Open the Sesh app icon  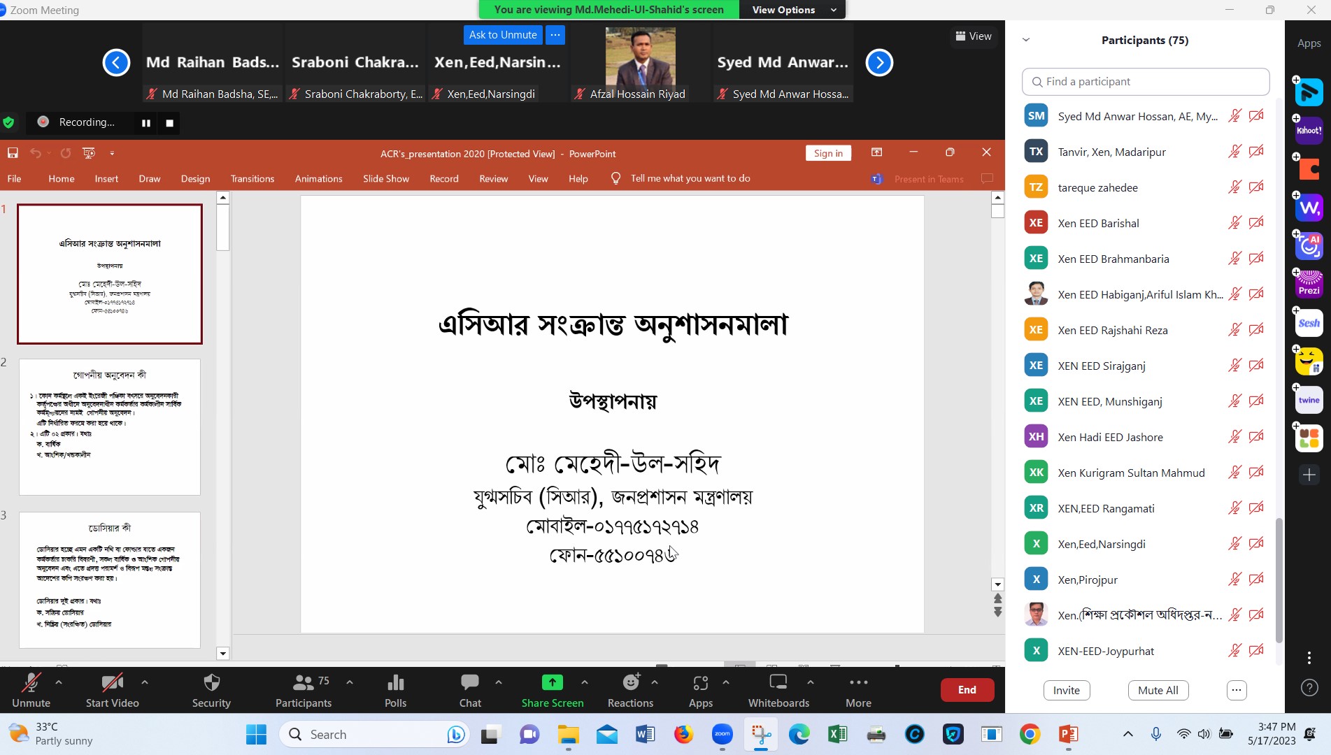coord(1309,323)
